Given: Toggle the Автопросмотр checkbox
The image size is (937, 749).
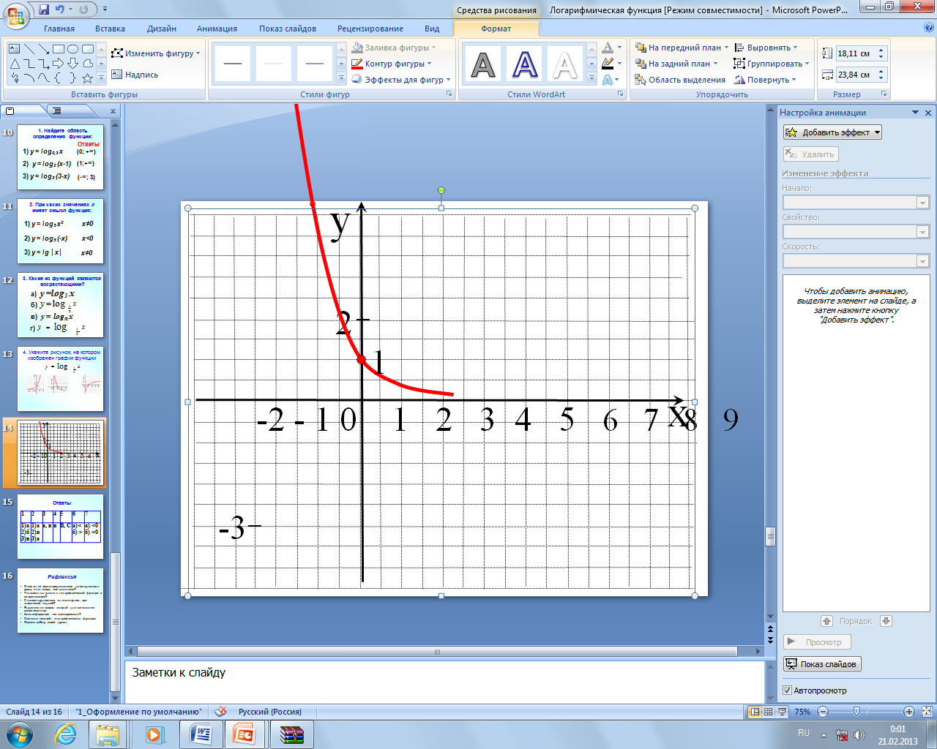Looking at the screenshot, I should click(788, 690).
